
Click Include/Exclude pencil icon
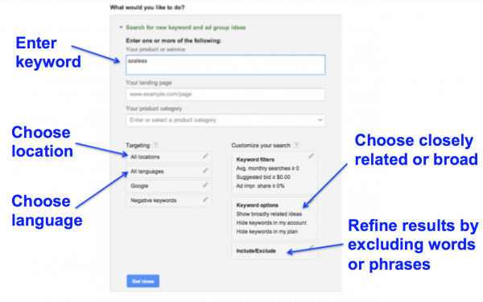point(312,247)
